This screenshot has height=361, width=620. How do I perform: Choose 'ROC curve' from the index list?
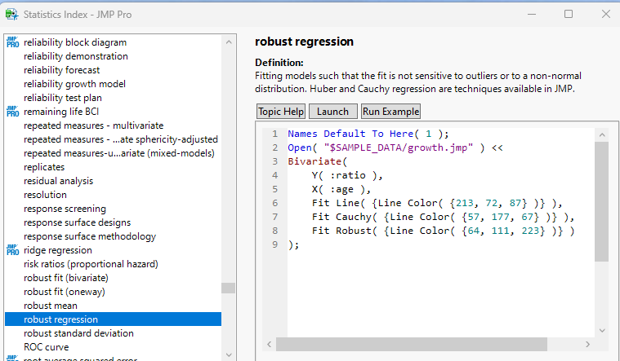[47, 347]
